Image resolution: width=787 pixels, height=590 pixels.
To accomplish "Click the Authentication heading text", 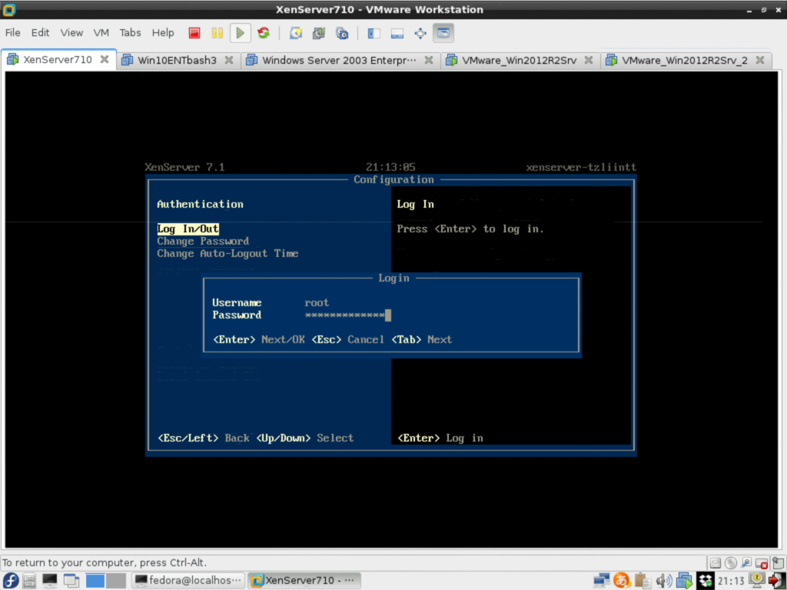I will coord(200,204).
